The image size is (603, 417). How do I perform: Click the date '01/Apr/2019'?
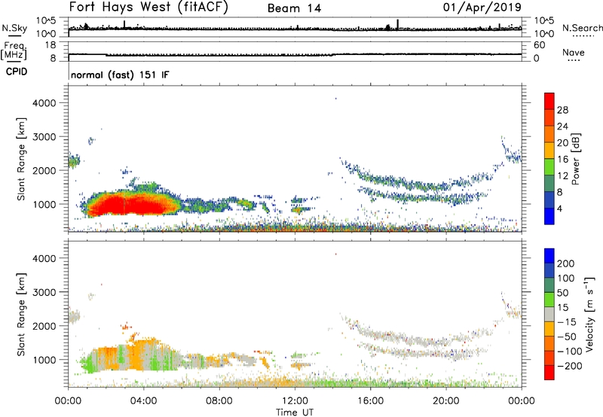pyautogui.click(x=482, y=8)
